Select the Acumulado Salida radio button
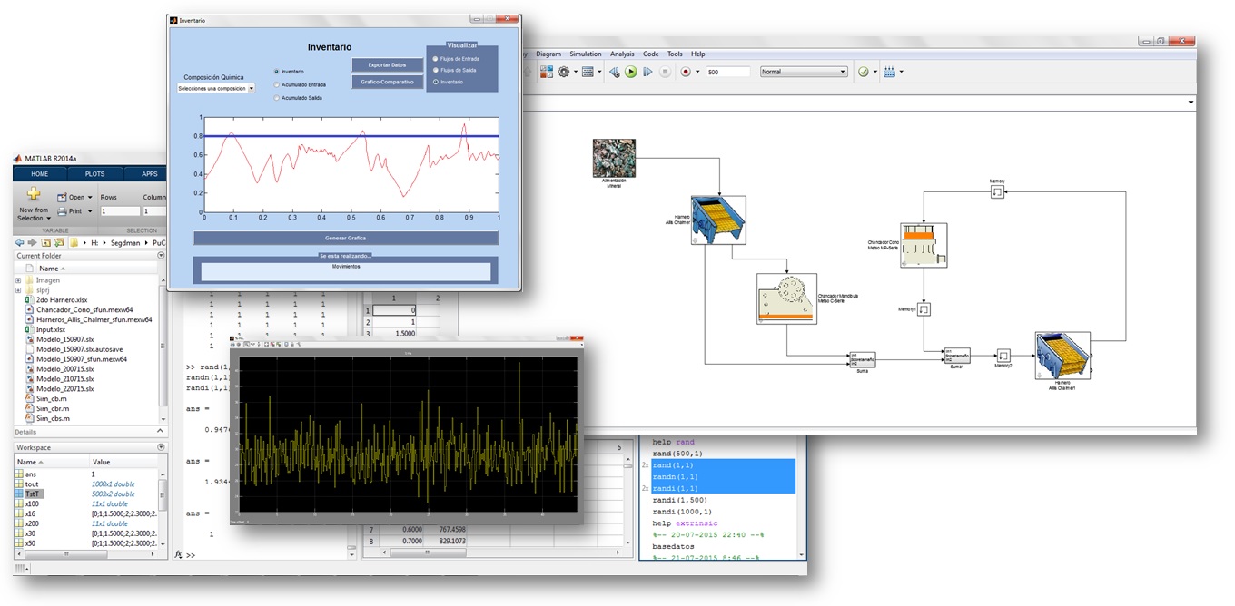The width and height of the screenshot is (1235, 606). (x=277, y=98)
